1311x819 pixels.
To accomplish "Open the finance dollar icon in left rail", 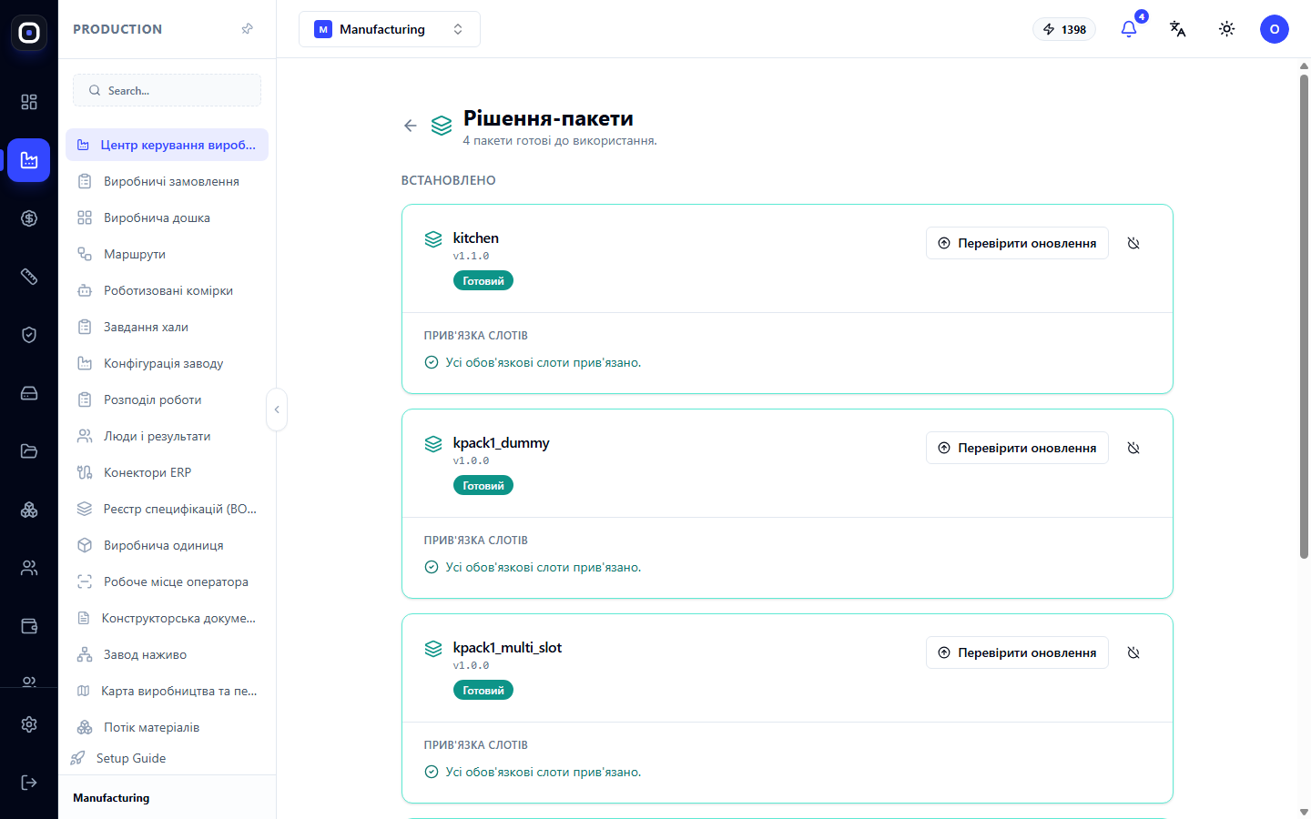I will pos(29,218).
